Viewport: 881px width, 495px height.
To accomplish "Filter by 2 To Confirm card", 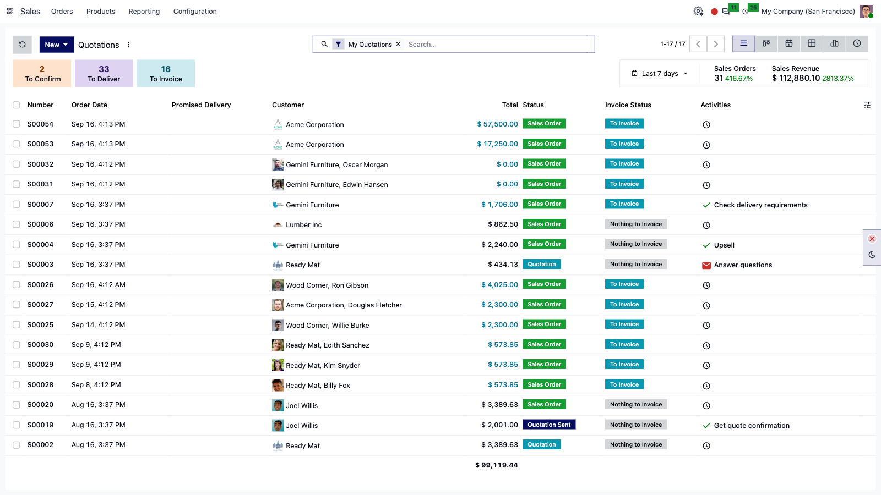I will 42,74.
